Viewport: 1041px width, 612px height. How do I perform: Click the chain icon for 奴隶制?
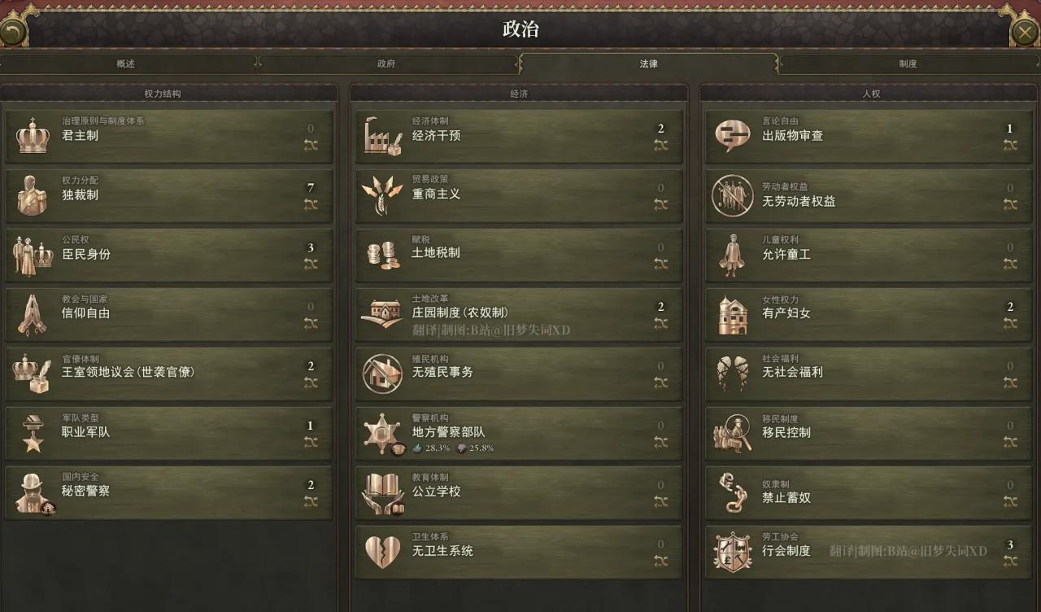[732, 492]
